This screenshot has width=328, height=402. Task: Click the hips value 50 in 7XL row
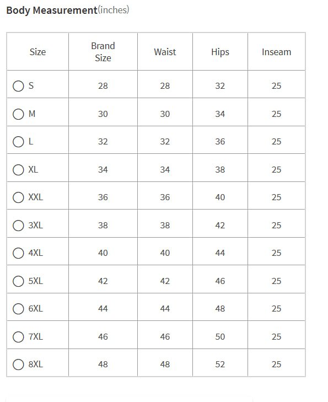(x=220, y=336)
